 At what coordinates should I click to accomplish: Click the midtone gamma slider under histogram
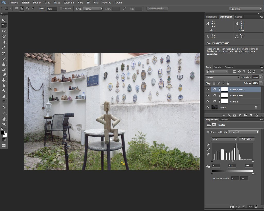pyautogui.click(x=233, y=161)
